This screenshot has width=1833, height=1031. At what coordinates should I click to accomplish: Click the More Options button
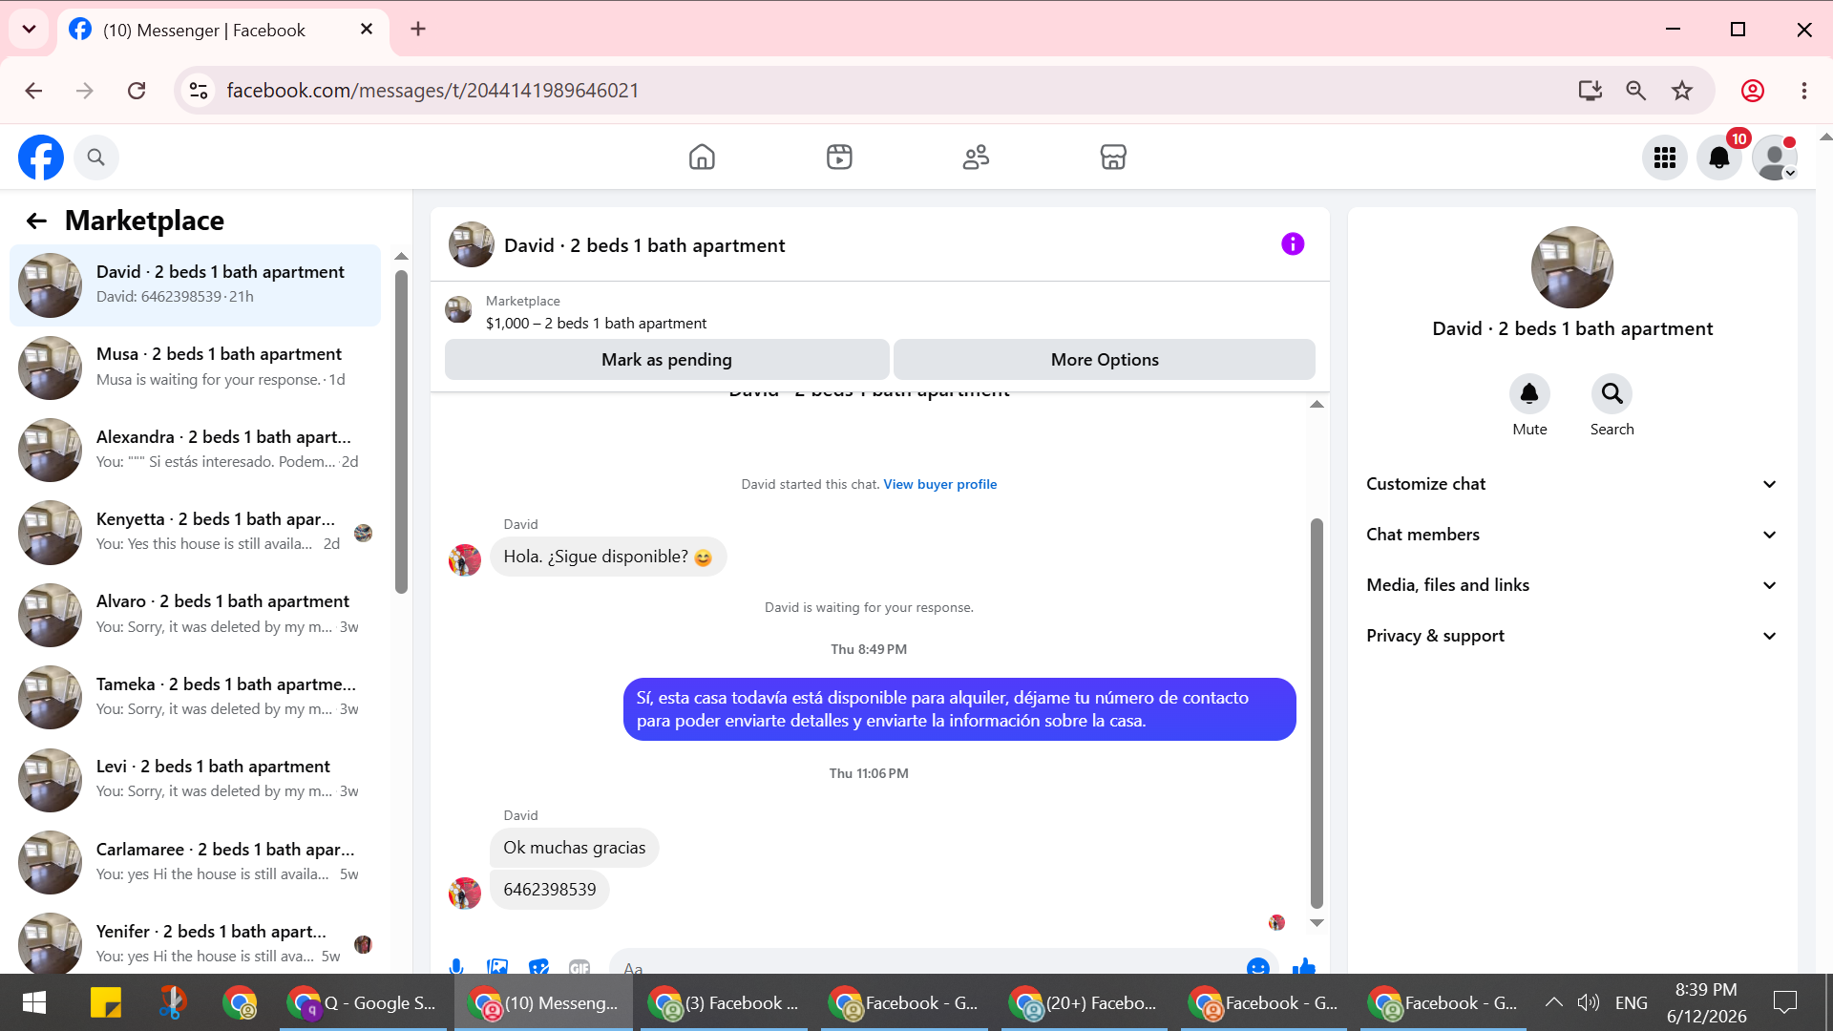tap(1105, 360)
